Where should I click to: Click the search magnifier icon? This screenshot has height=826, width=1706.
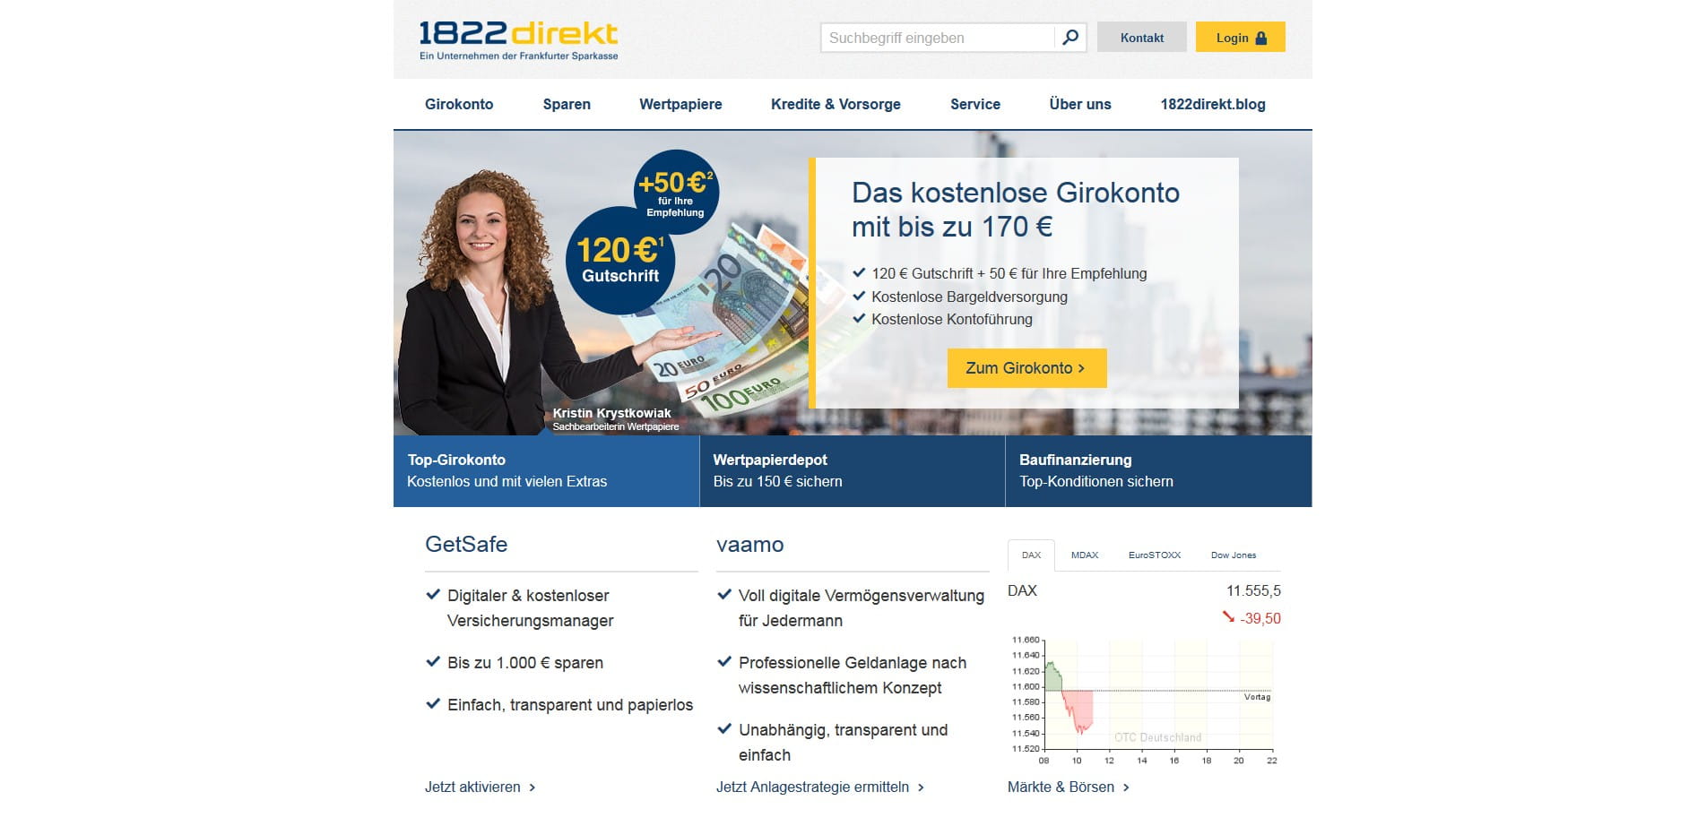(1070, 38)
